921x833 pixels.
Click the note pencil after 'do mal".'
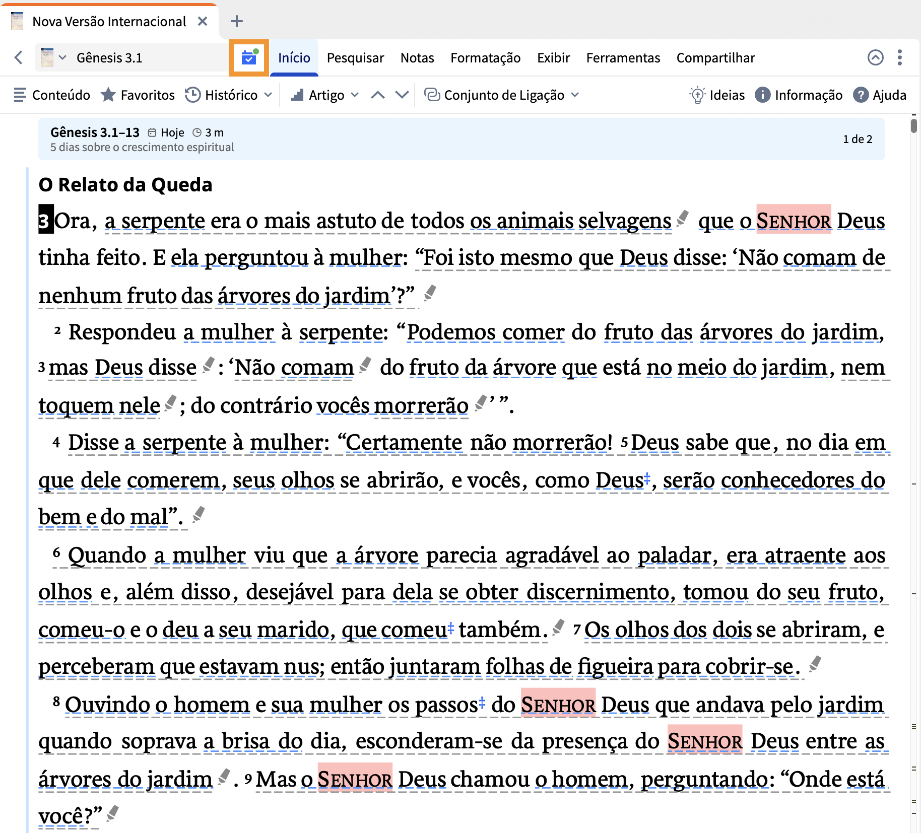pos(199,514)
